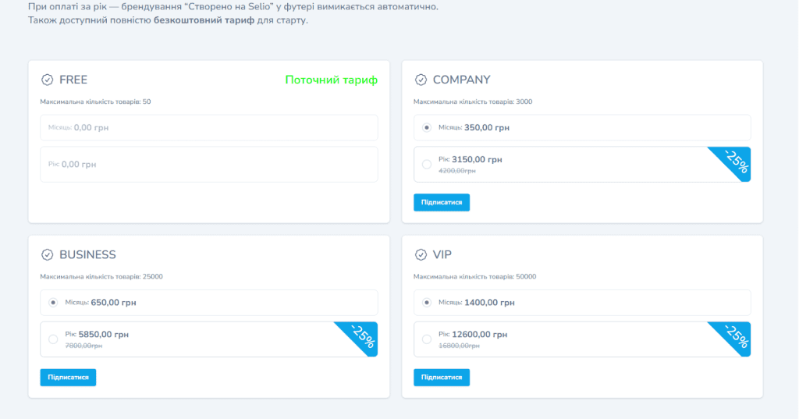Subscribe to the COMPANY plan
The image size is (799, 419).
click(x=442, y=202)
